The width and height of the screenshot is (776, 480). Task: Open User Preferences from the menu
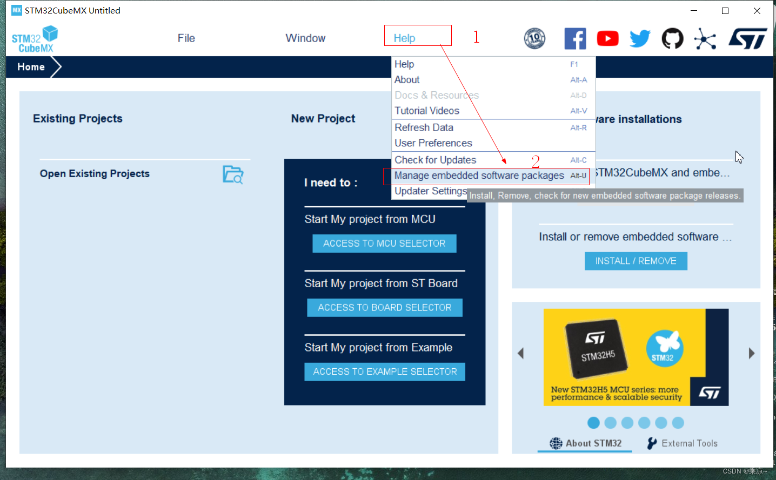493,143
